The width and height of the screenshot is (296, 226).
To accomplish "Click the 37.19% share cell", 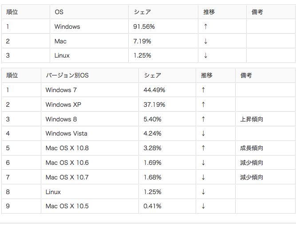I will [x=167, y=105].
